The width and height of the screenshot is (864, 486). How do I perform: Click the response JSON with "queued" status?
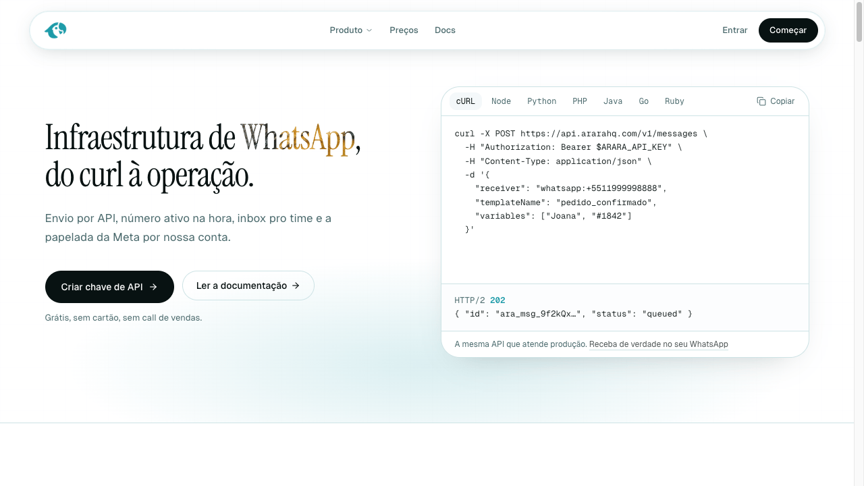(x=574, y=314)
